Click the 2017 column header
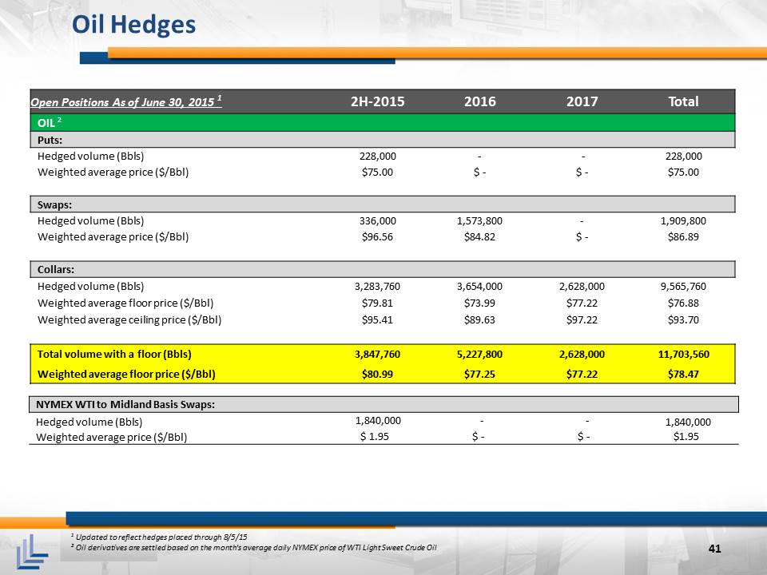This screenshot has height=575, width=767. pos(582,101)
